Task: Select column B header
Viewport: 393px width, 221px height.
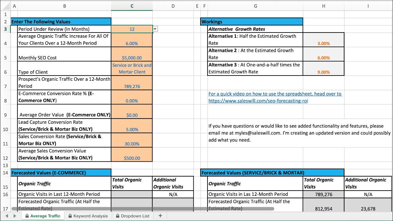Action: point(64,6)
